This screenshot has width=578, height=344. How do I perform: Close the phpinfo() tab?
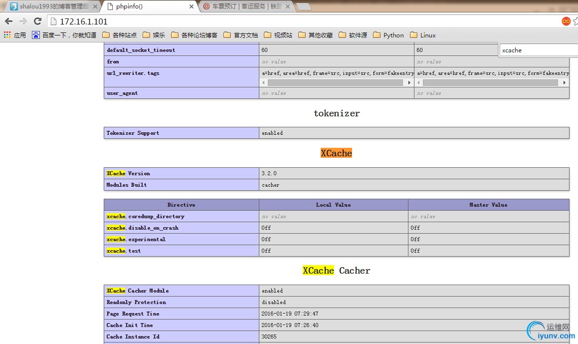tap(192, 6)
